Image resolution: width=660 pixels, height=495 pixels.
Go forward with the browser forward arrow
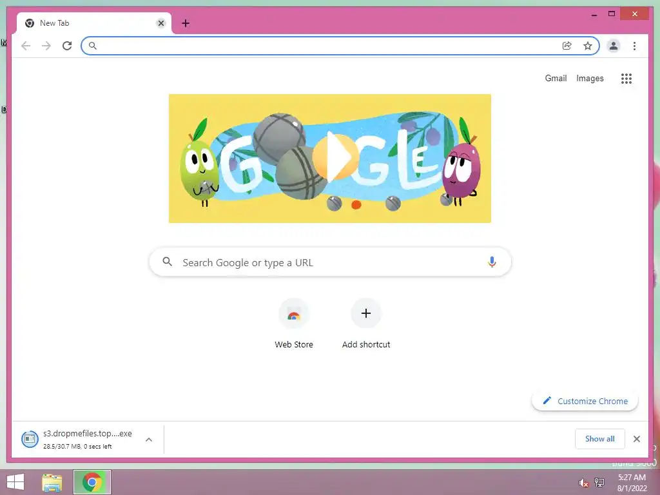tap(46, 46)
